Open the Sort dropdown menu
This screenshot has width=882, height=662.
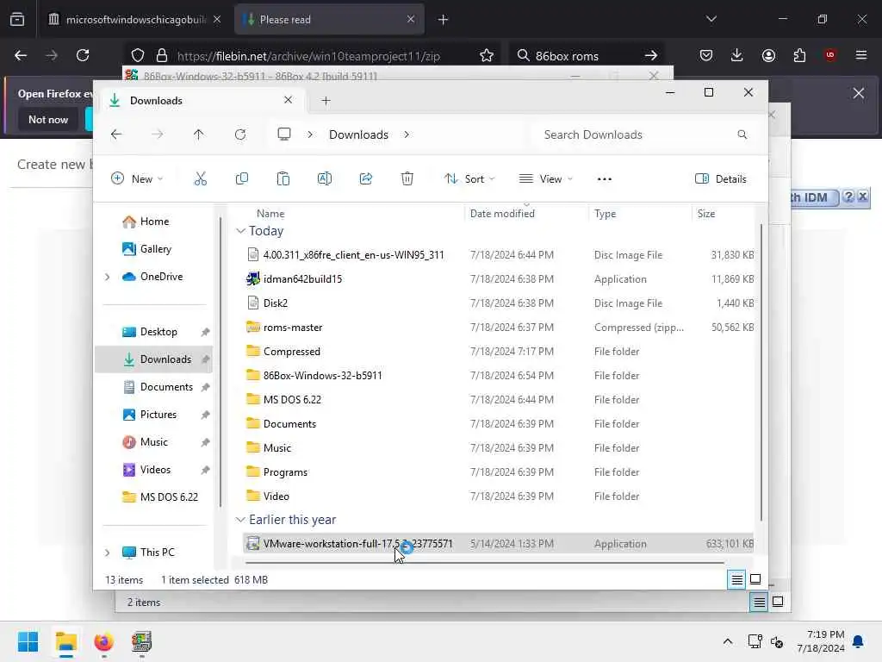pos(469,178)
